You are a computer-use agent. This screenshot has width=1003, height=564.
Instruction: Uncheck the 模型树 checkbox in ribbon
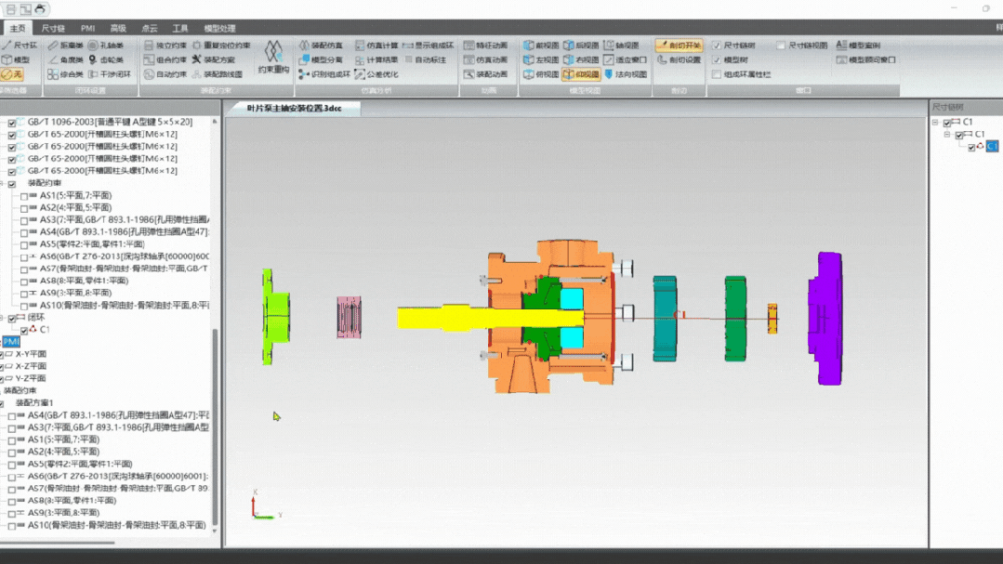[x=717, y=59]
